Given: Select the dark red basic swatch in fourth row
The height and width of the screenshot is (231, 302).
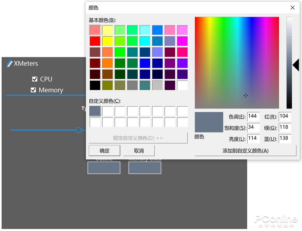Looking at the screenshot, I should tap(95, 63).
